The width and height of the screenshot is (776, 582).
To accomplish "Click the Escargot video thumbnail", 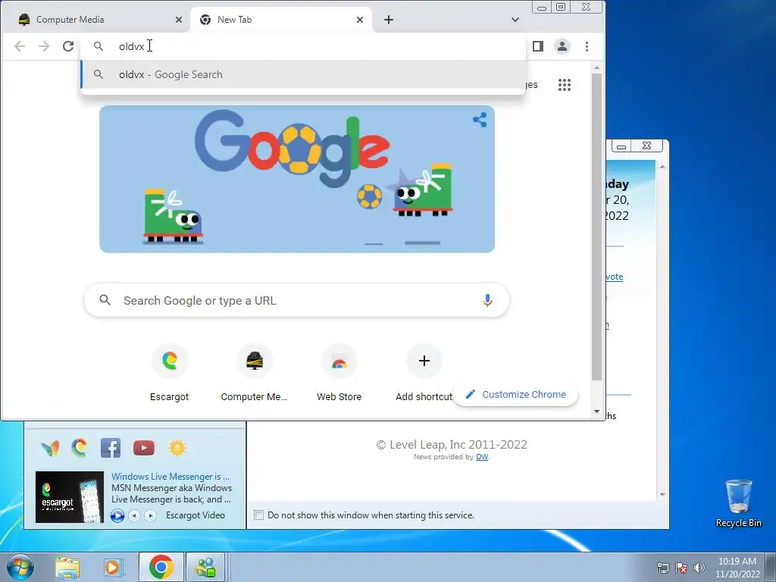I will point(69,497).
